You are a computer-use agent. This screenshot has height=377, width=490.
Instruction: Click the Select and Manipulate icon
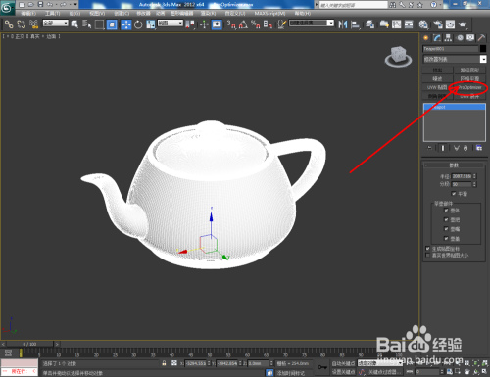point(204,24)
